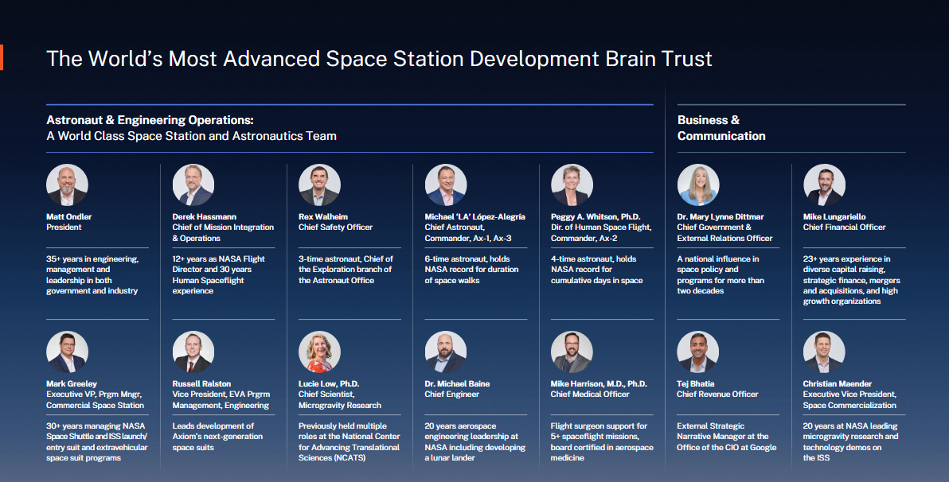Click Rex Walheim's headshot photo
Image resolution: width=949 pixels, height=482 pixels.
pyautogui.click(x=319, y=184)
